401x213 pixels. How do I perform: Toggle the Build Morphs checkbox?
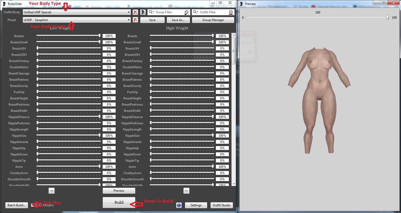pos(33,205)
